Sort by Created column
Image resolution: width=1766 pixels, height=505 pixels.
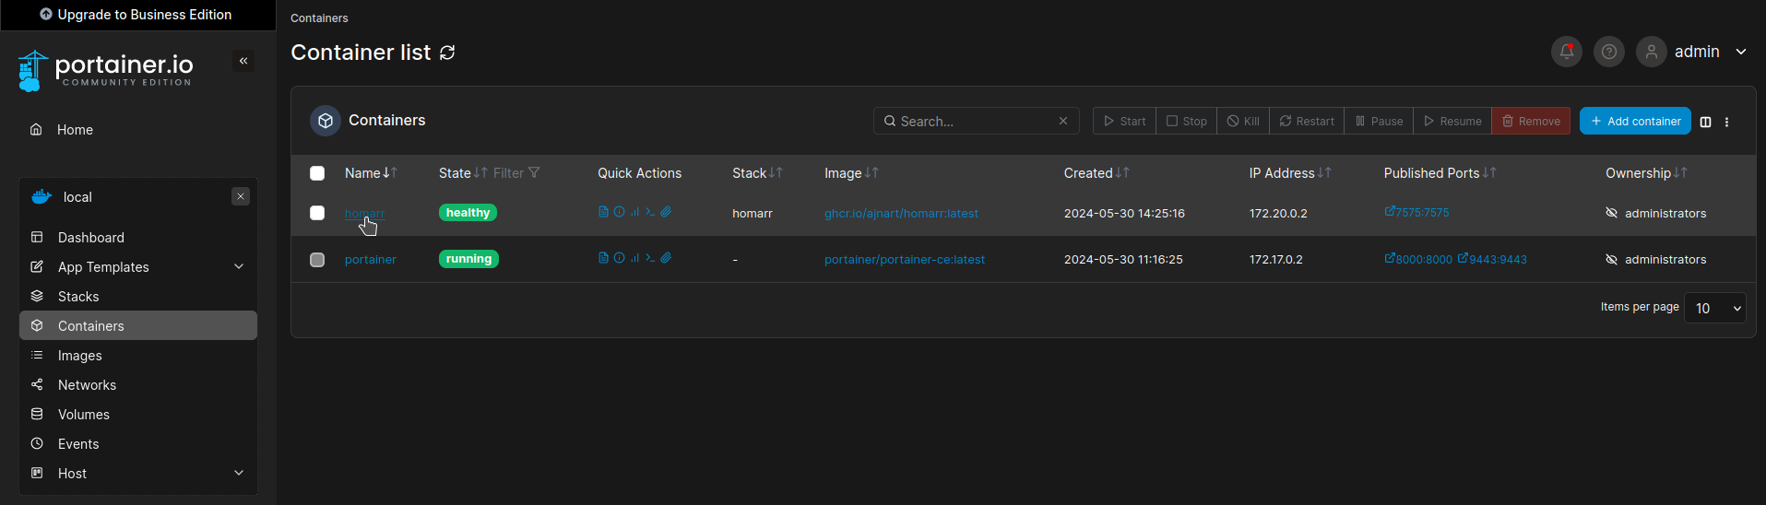[1096, 173]
